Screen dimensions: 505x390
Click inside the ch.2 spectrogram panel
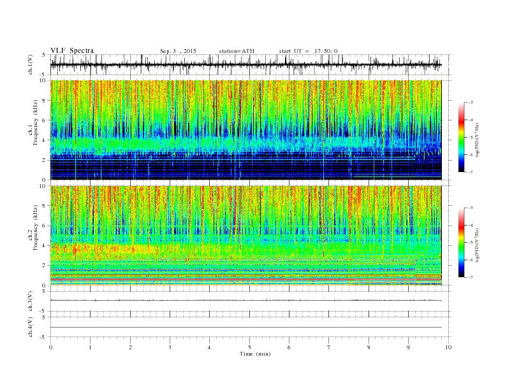[x=245, y=236]
